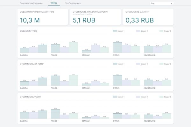This screenshot has height=127, width=191.
Task: Select Клиент 3 Bulgaria bar in Объем литров chart
Action: click(42, 49)
